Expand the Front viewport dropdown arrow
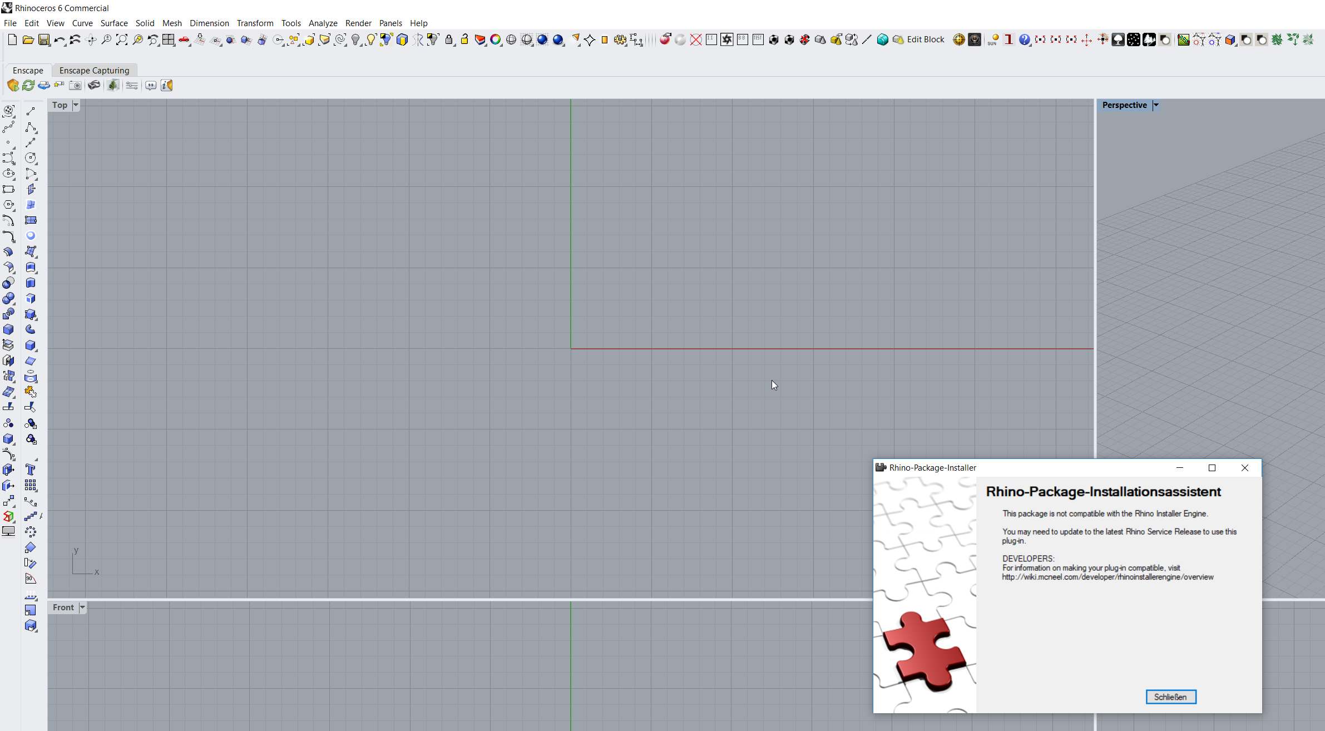1325x731 pixels. (82, 607)
